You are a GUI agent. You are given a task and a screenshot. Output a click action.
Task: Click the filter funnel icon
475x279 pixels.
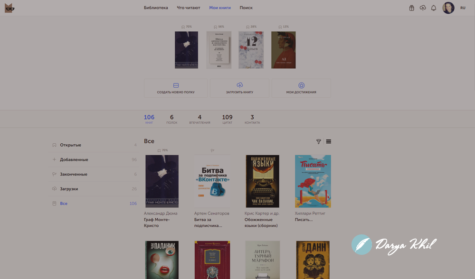click(318, 141)
